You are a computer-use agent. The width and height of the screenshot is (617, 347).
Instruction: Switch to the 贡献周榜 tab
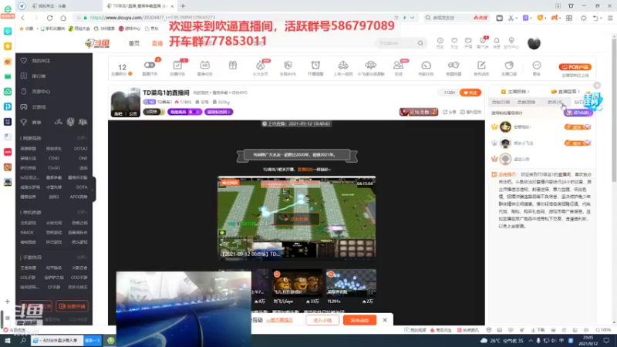[x=526, y=103]
